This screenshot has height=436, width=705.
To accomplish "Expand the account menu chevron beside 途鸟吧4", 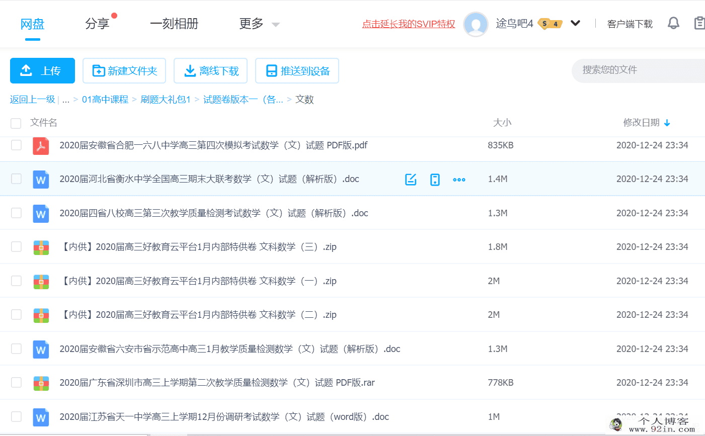I will pos(576,23).
